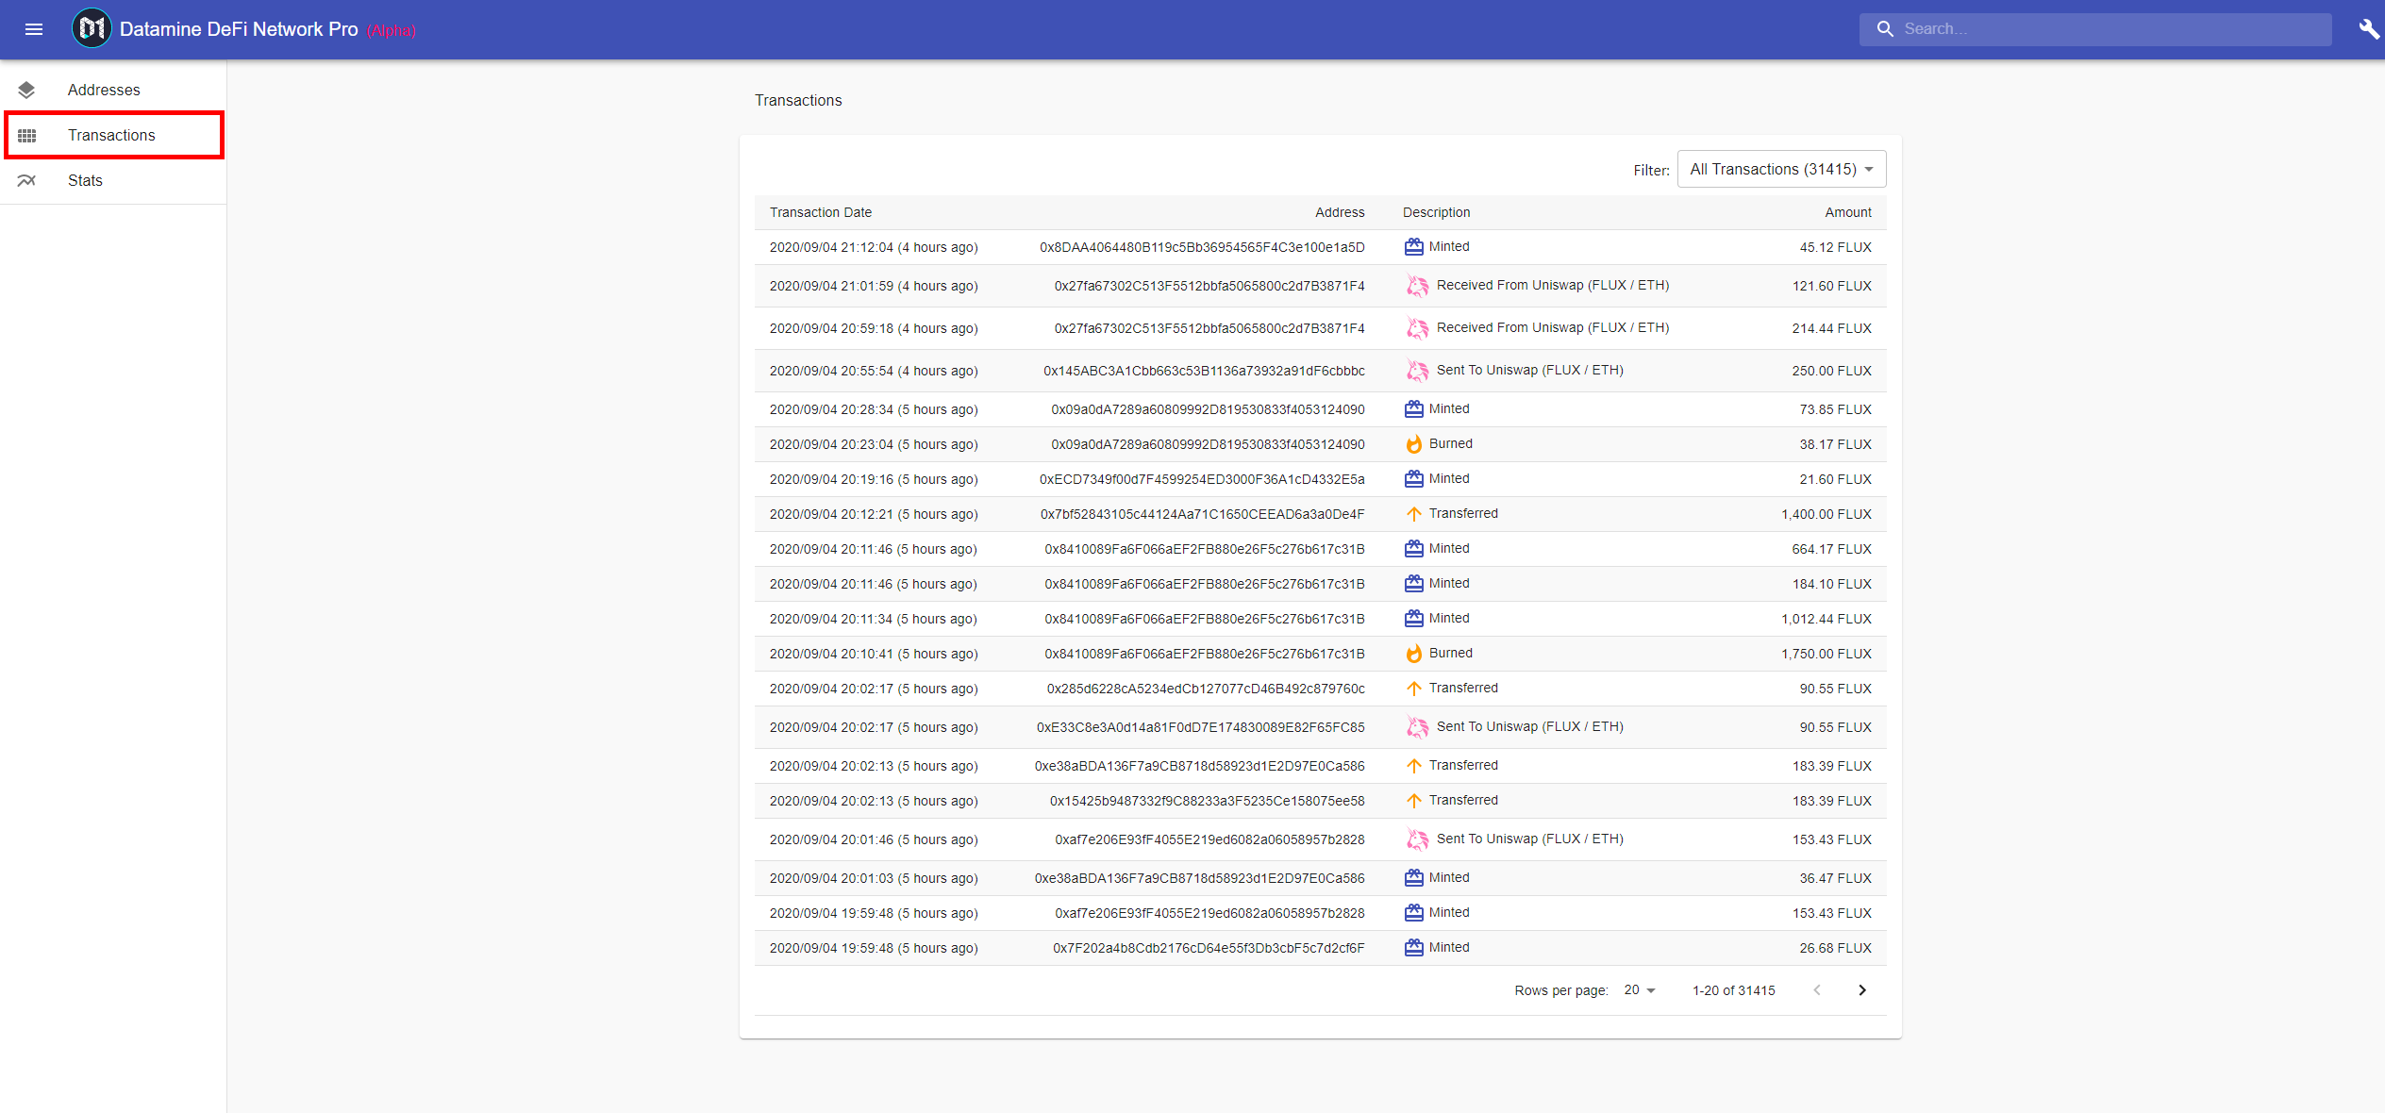Open the Rows per page dropdown
This screenshot has width=2385, height=1113.
[x=1640, y=989]
